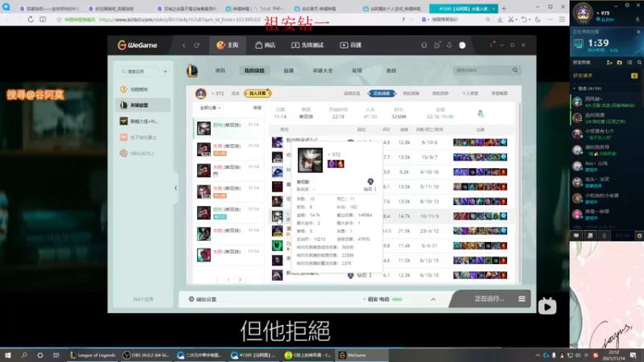Click the 找人开黑 yellow button

coord(258,93)
